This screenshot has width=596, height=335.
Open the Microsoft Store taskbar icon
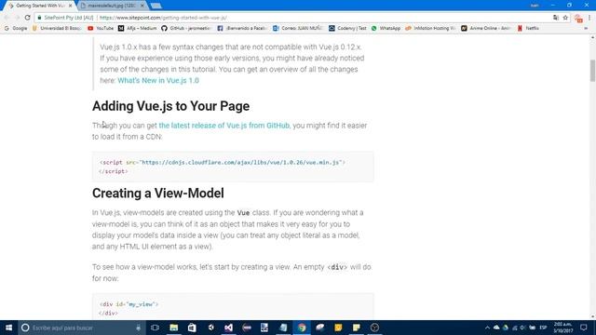tap(192, 328)
